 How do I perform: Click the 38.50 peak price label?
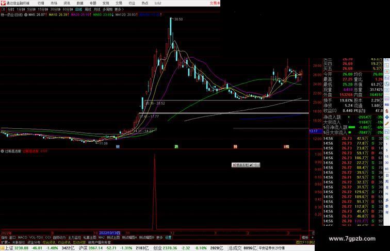point(178,19)
